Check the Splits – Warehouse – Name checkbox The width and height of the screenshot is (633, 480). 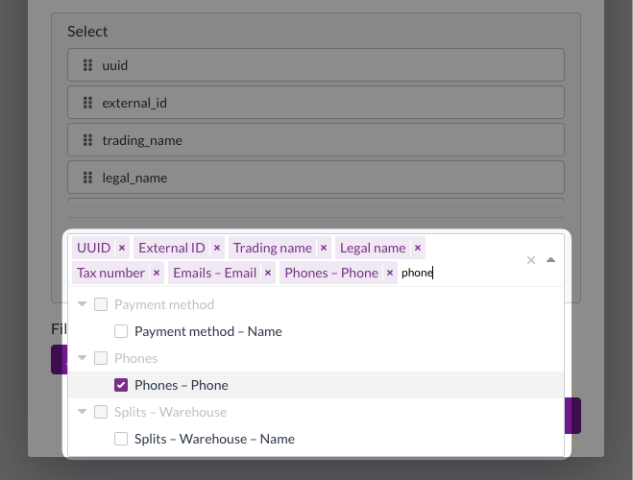(x=121, y=439)
